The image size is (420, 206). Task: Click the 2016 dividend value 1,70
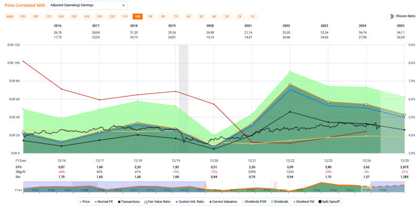(61, 177)
